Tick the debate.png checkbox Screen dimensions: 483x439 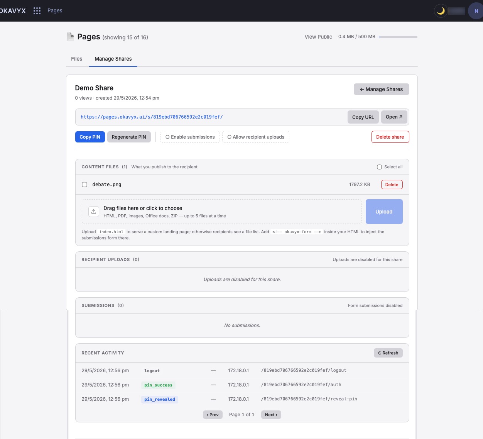[84, 185]
